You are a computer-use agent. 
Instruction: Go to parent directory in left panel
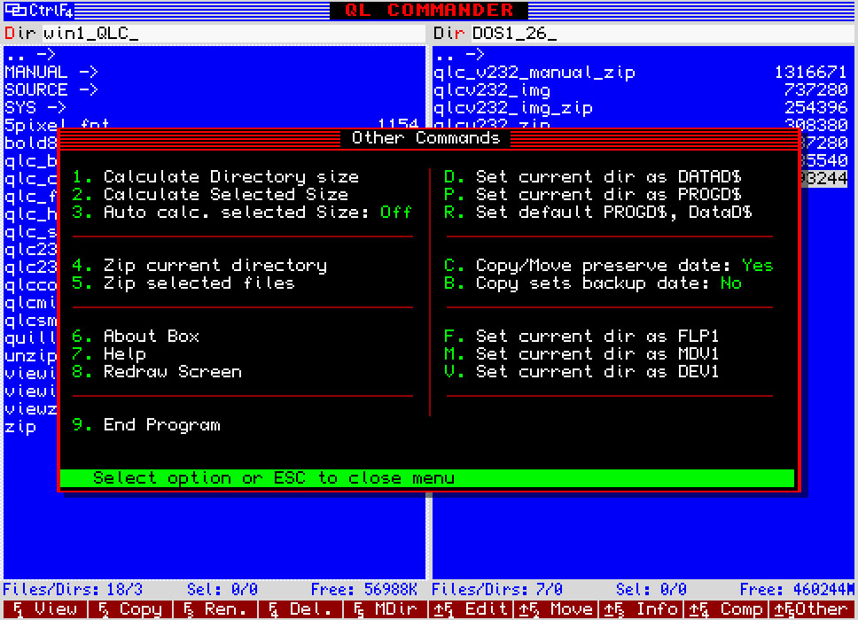coord(30,54)
